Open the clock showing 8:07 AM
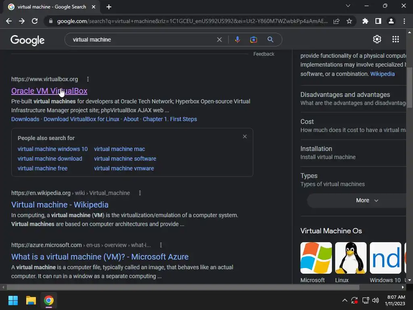The width and height of the screenshot is (413, 310). 395,300
